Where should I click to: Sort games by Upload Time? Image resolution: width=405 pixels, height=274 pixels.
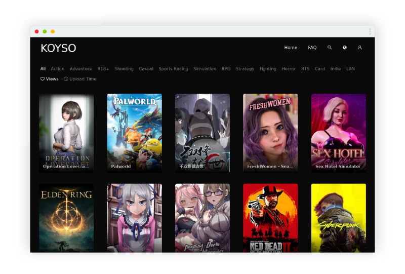[x=80, y=79]
